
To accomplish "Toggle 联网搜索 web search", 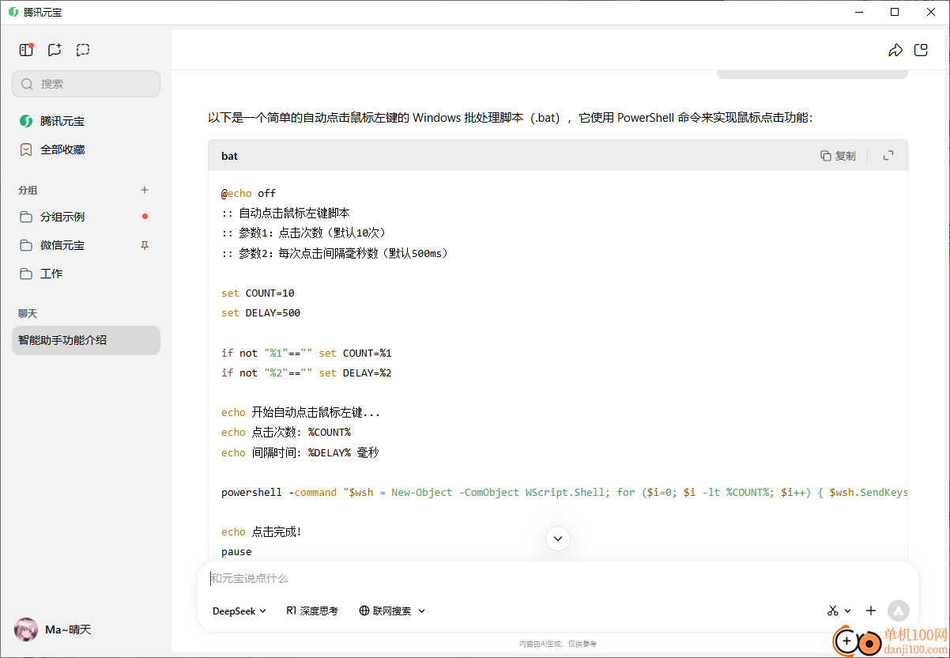I will [x=386, y=611].
